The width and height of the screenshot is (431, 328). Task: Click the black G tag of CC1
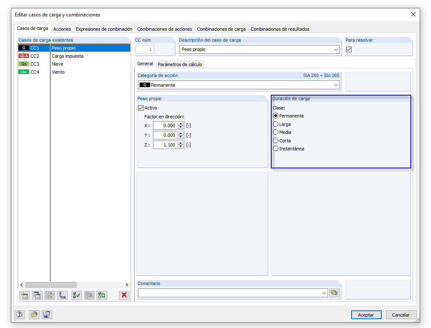(24, 48)
